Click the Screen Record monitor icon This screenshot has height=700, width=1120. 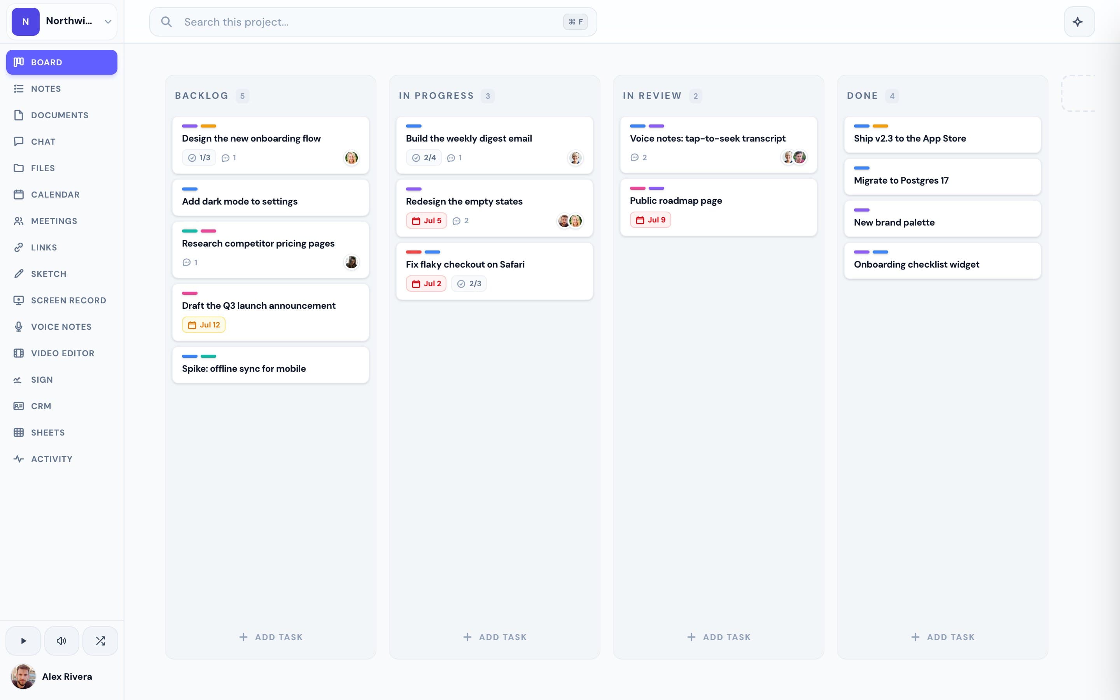[x=19, y=300]
